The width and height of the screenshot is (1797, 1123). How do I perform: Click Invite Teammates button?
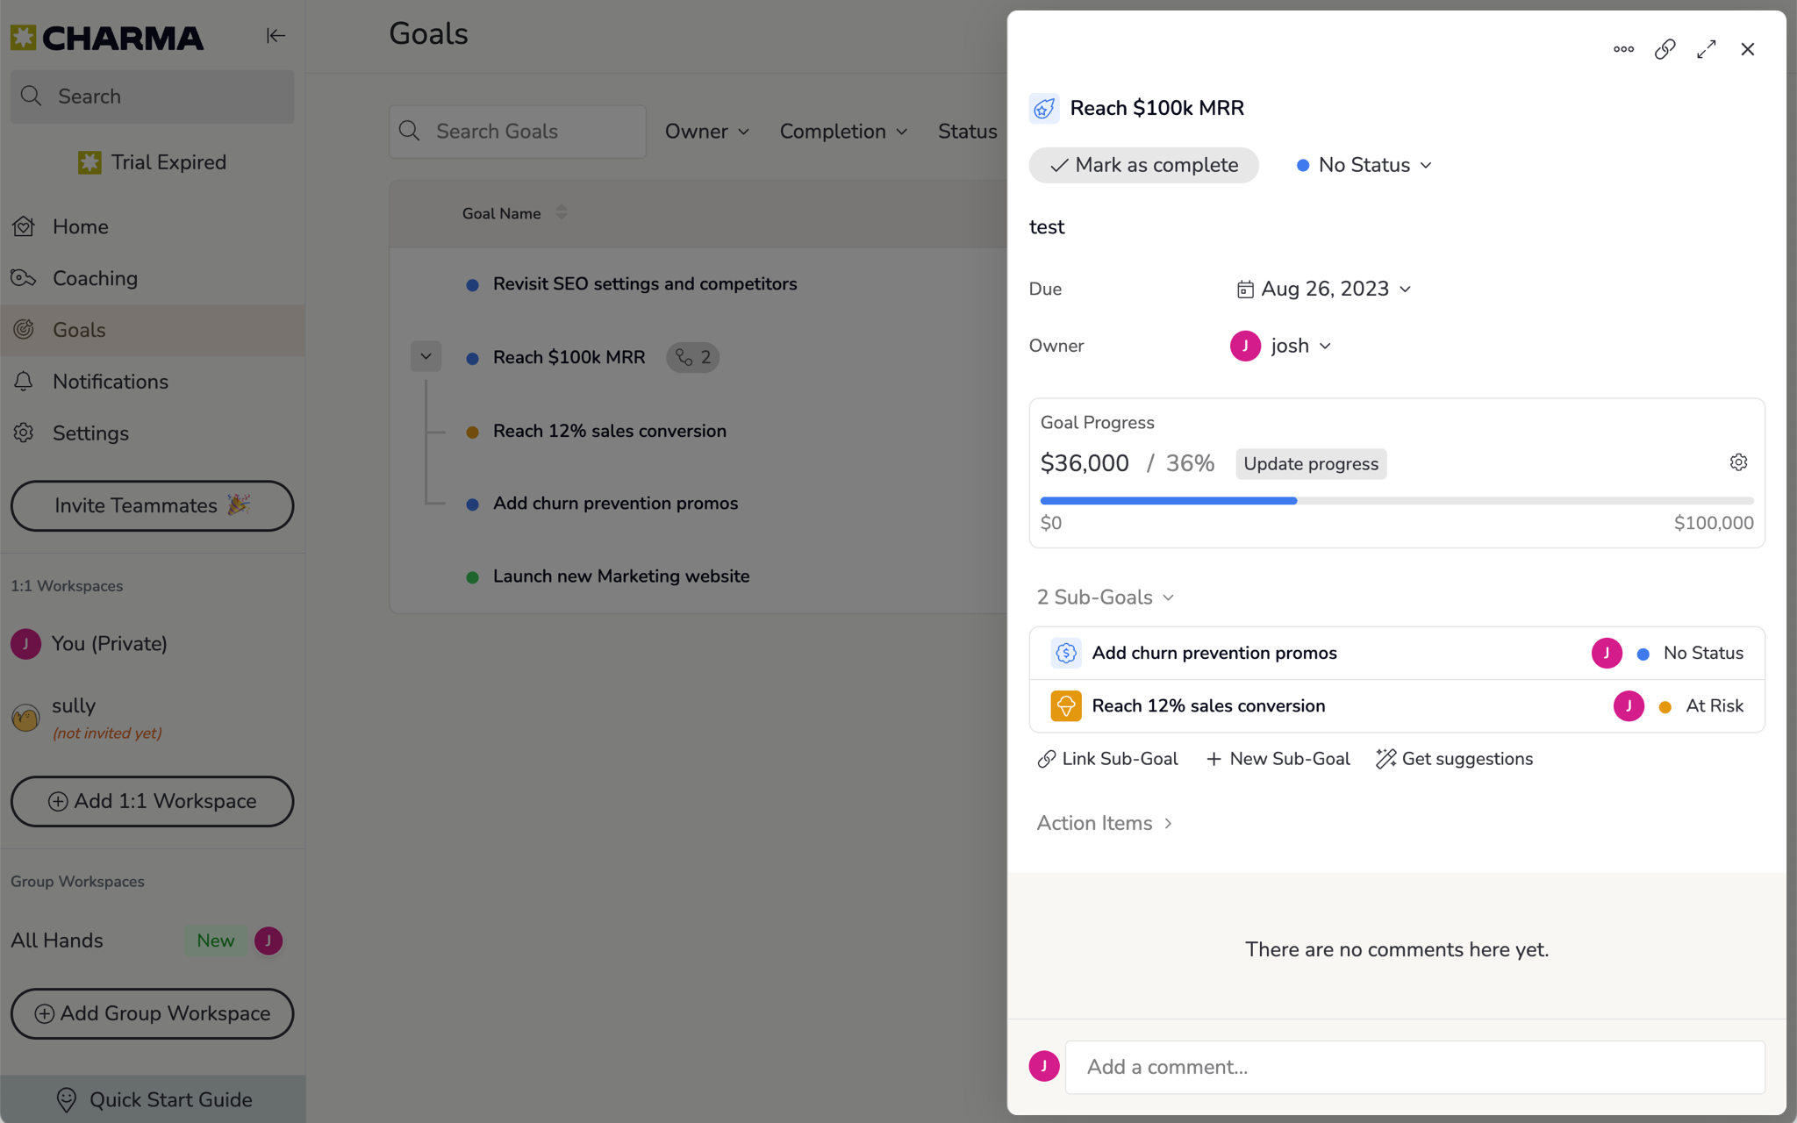[152, 505]
